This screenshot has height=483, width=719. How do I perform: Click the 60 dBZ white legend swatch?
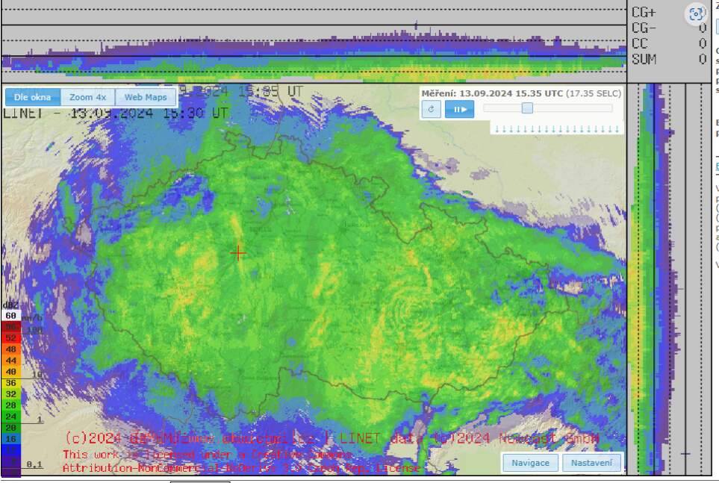pyautogui.click(x=11, y=316)
